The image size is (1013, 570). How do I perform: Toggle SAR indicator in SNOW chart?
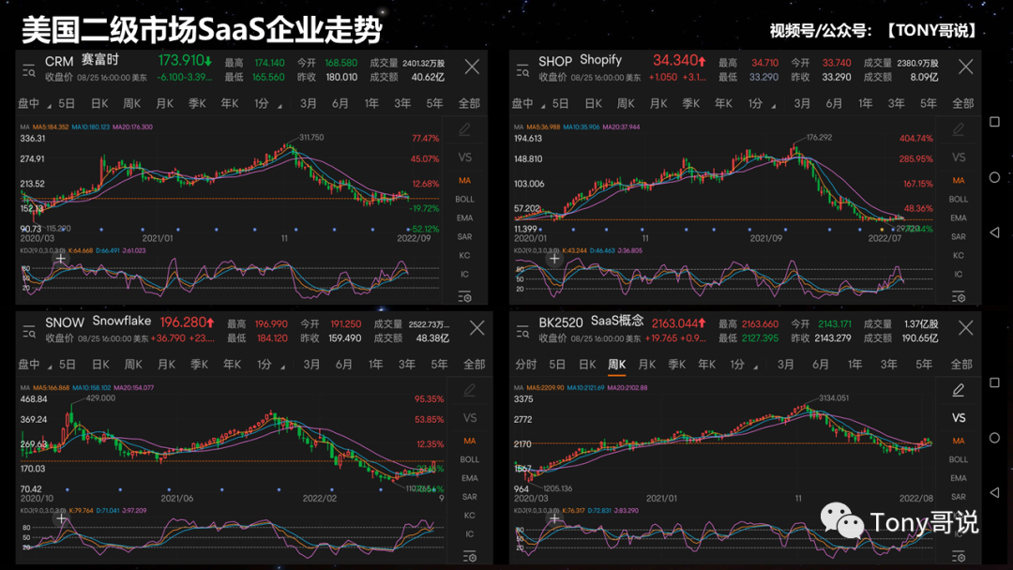[x=470, y=497]
